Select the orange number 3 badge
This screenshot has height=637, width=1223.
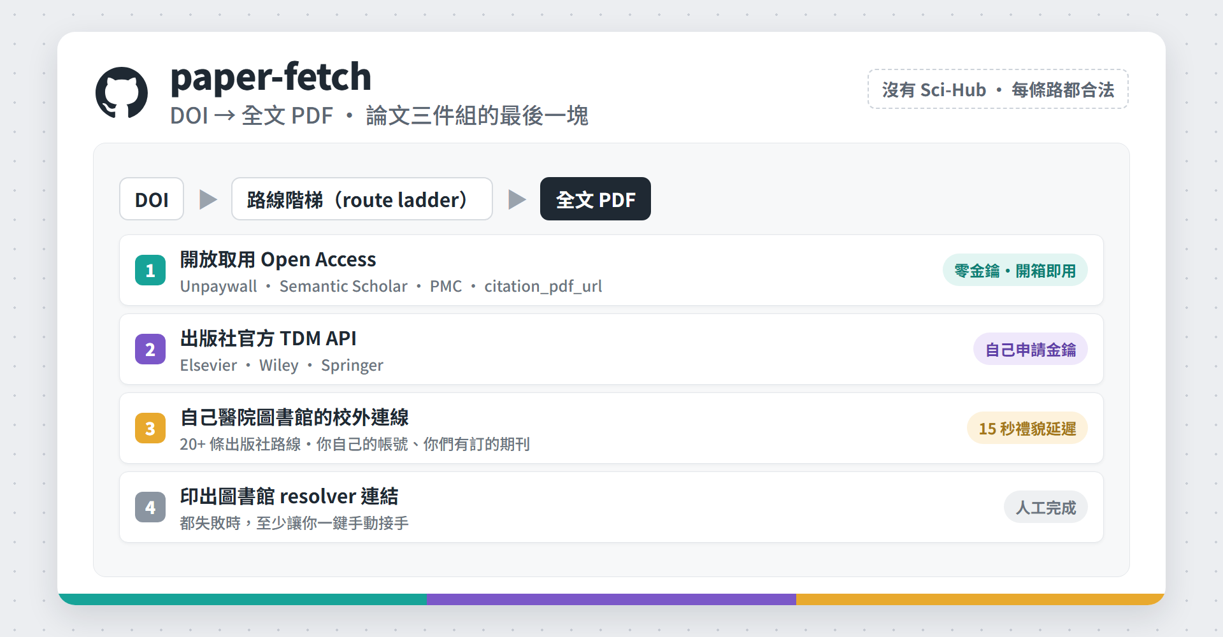tap(150, 428)
